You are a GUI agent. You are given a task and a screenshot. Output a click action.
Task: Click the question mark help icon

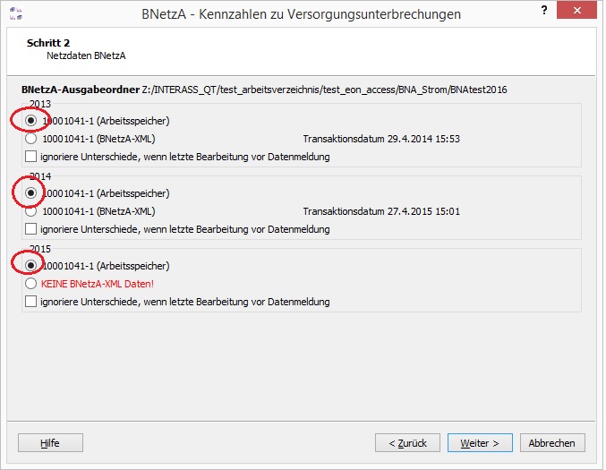click(x=544, y=11)
